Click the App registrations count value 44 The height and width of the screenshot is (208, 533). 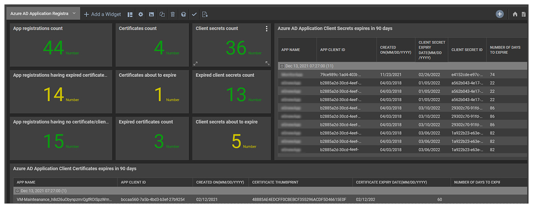[x=53, y=48]
